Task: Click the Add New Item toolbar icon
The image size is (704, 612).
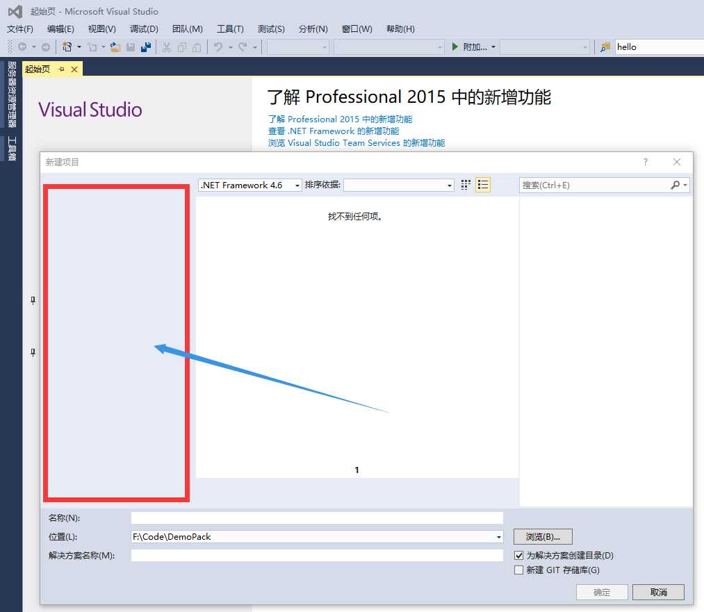Action: [x=92, y=47]
